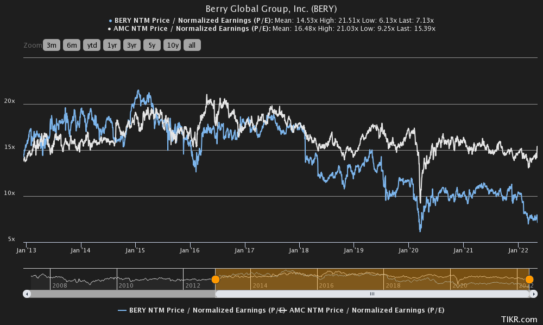Choose the 3yr zoom option
The image size is (543, 325).
(x=132, y=45)
